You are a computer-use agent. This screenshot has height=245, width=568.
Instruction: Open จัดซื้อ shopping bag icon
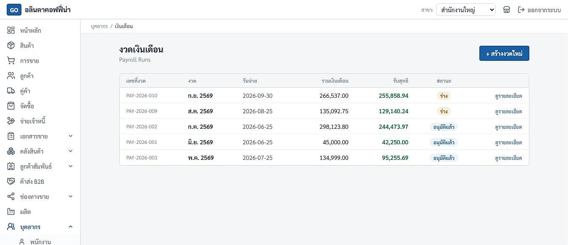coord(11,106)
